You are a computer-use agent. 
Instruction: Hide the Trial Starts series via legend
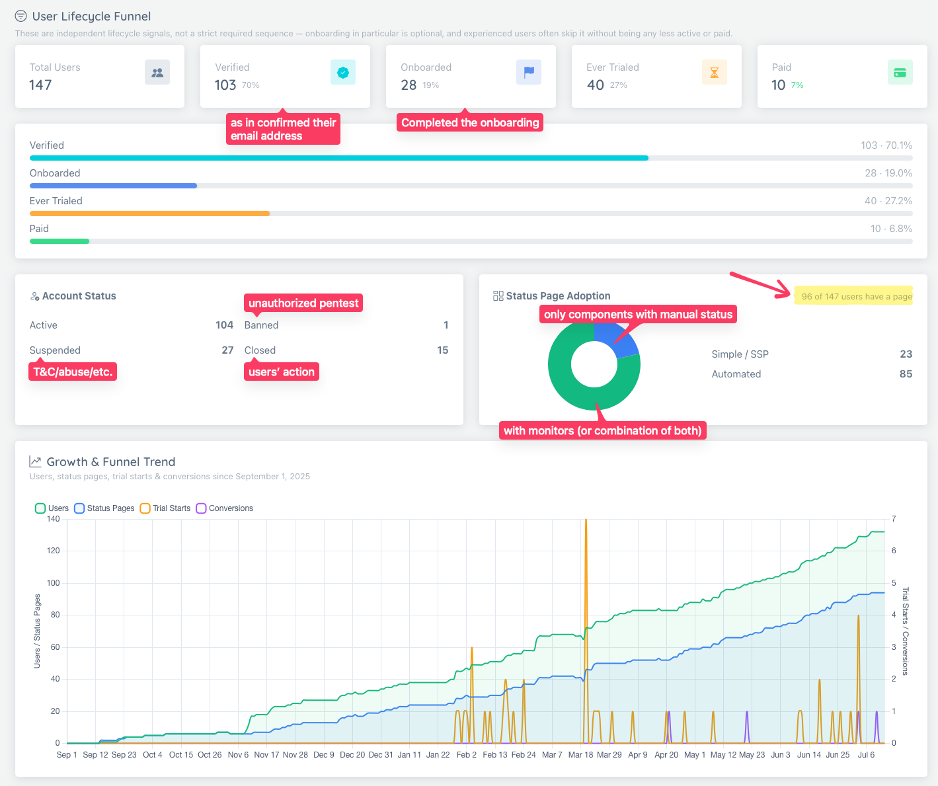point(165,508)
